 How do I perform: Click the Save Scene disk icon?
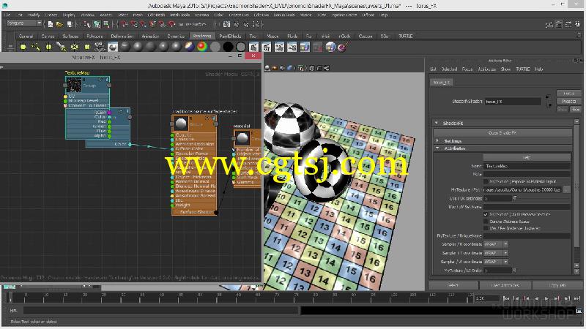[x=69, y=24]
